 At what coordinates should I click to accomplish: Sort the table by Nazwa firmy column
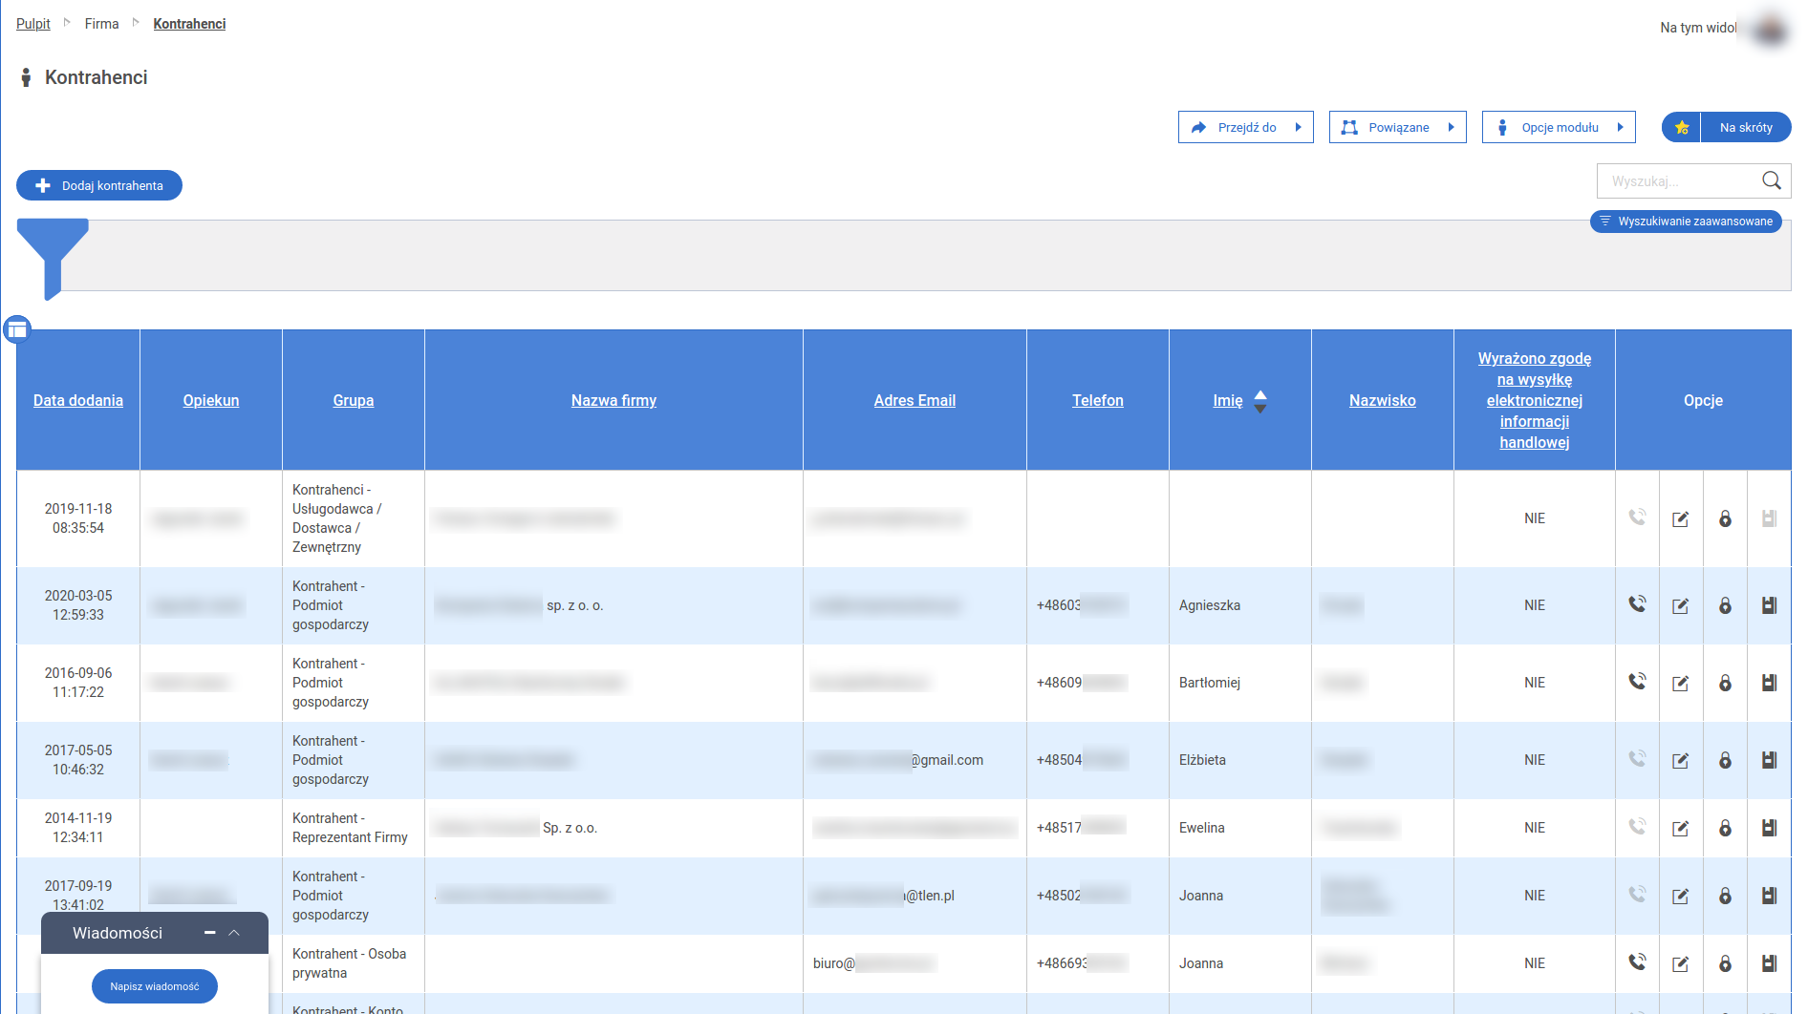[613, 400]
